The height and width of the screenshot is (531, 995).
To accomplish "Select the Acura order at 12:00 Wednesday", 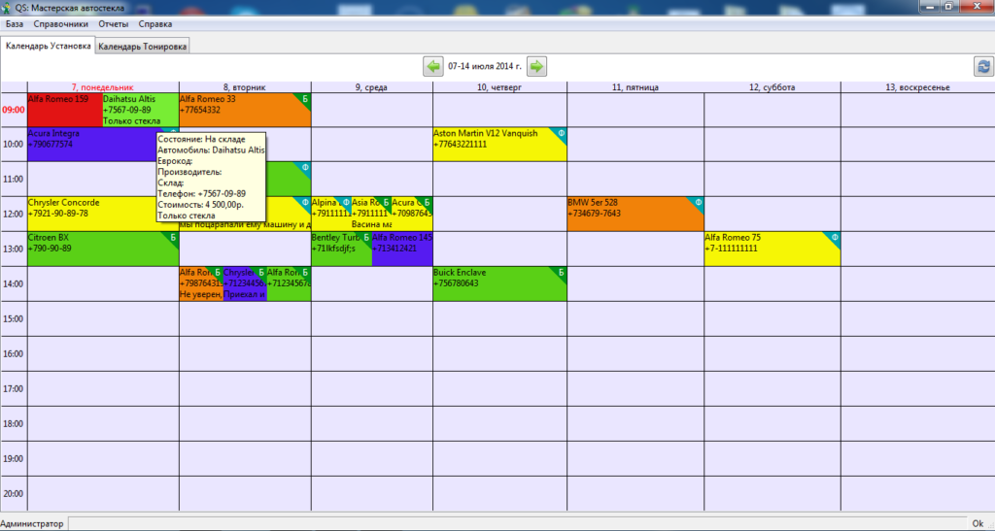I will [412, 214].
